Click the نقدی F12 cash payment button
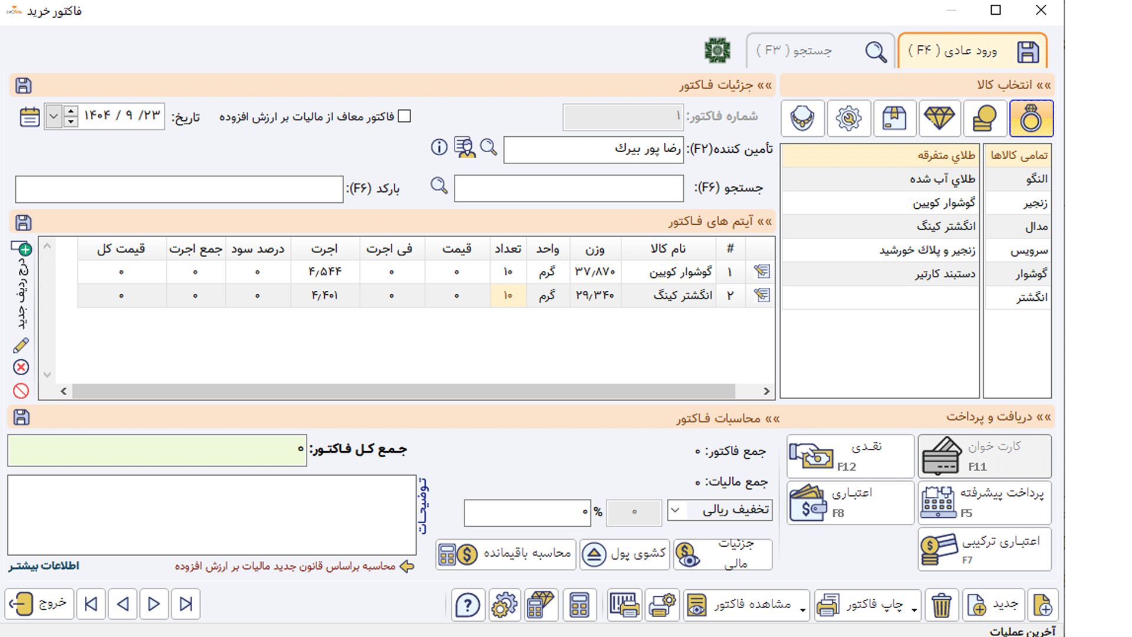Image resolution: width=1132 pixels, height=637 pixels. [850, 456]
